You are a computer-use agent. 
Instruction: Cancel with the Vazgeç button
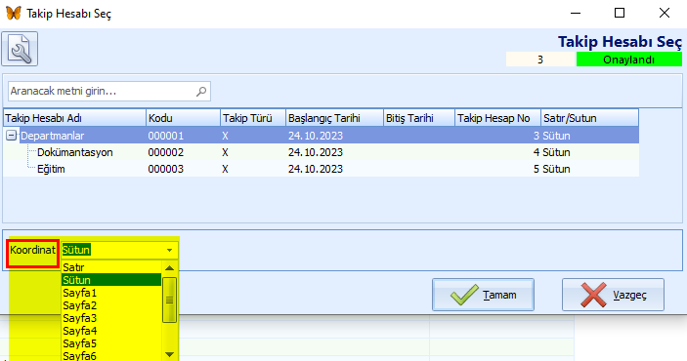click(613, 295)
